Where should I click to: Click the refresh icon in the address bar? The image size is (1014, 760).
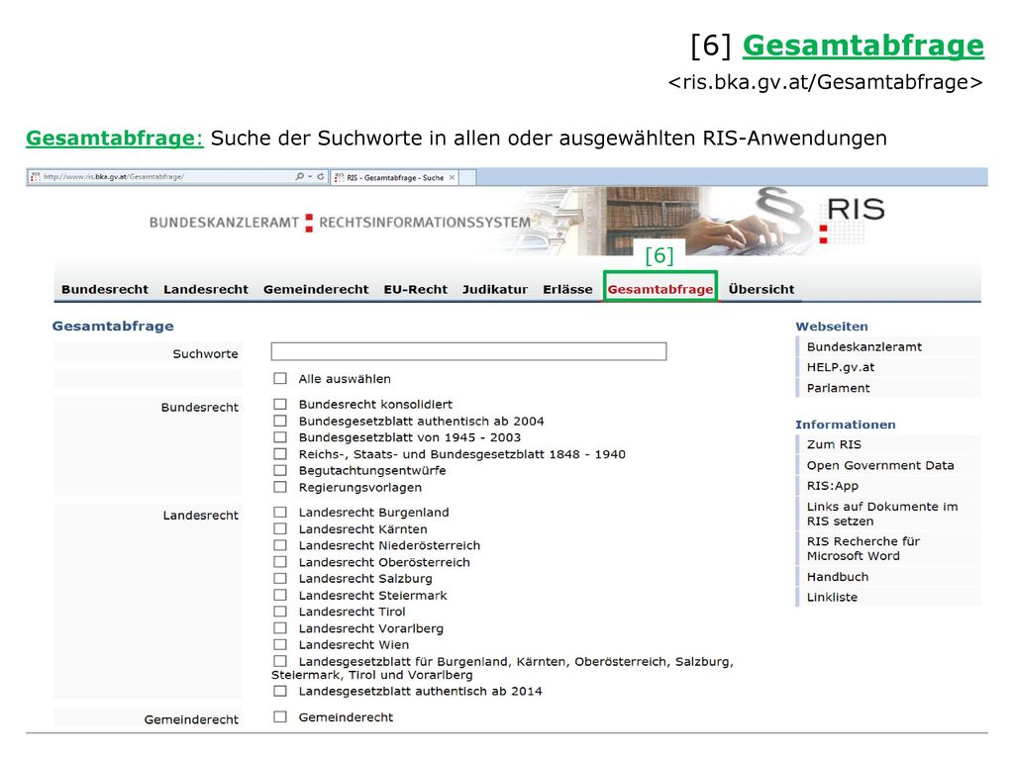point(321,176)
